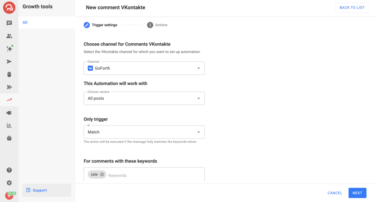Click the sparkle AI icon in sidebar

tap(9, 49)
